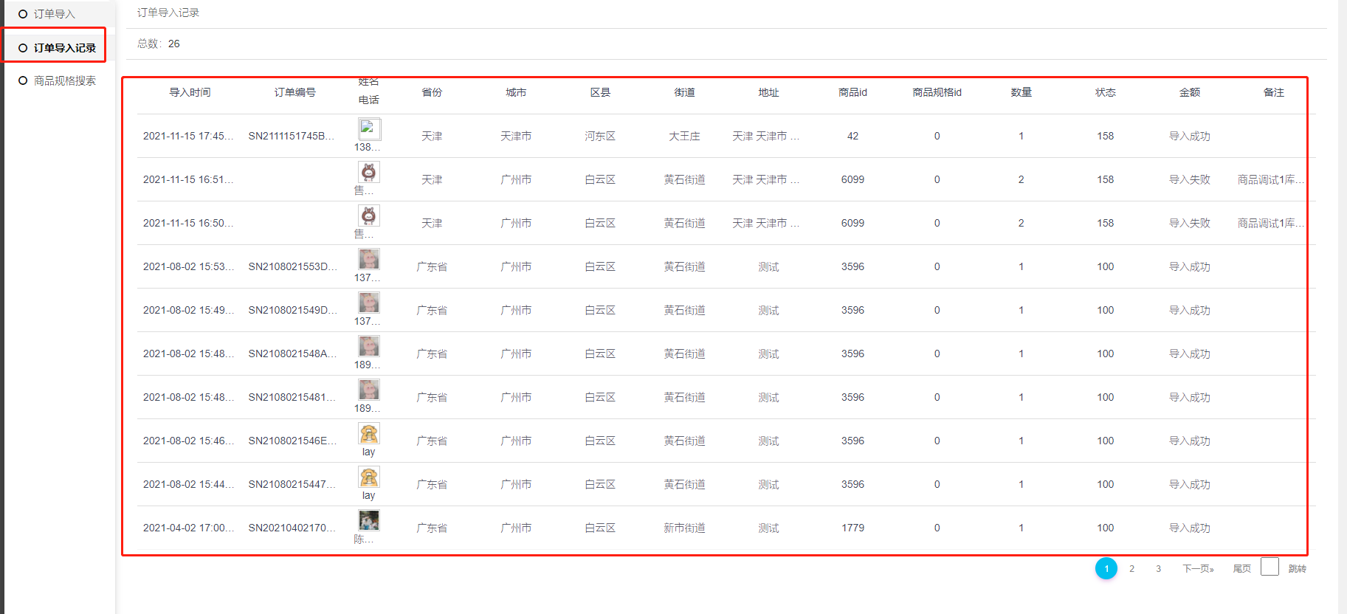This screenshot has height=614, width=1347.
Task: Click 测试 address link in 1779 row
Action: [x=768, y=528]
